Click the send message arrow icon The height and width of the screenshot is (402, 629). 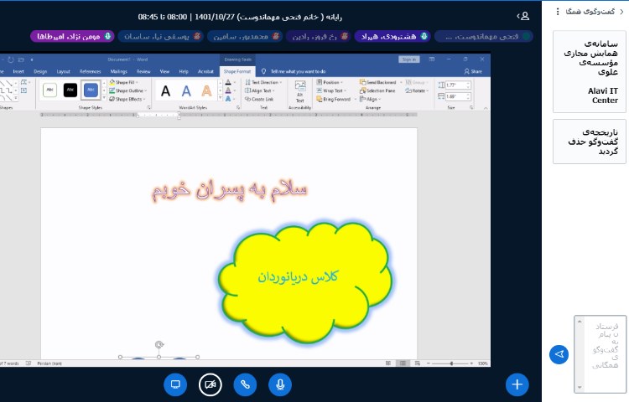tap(559, 354)
